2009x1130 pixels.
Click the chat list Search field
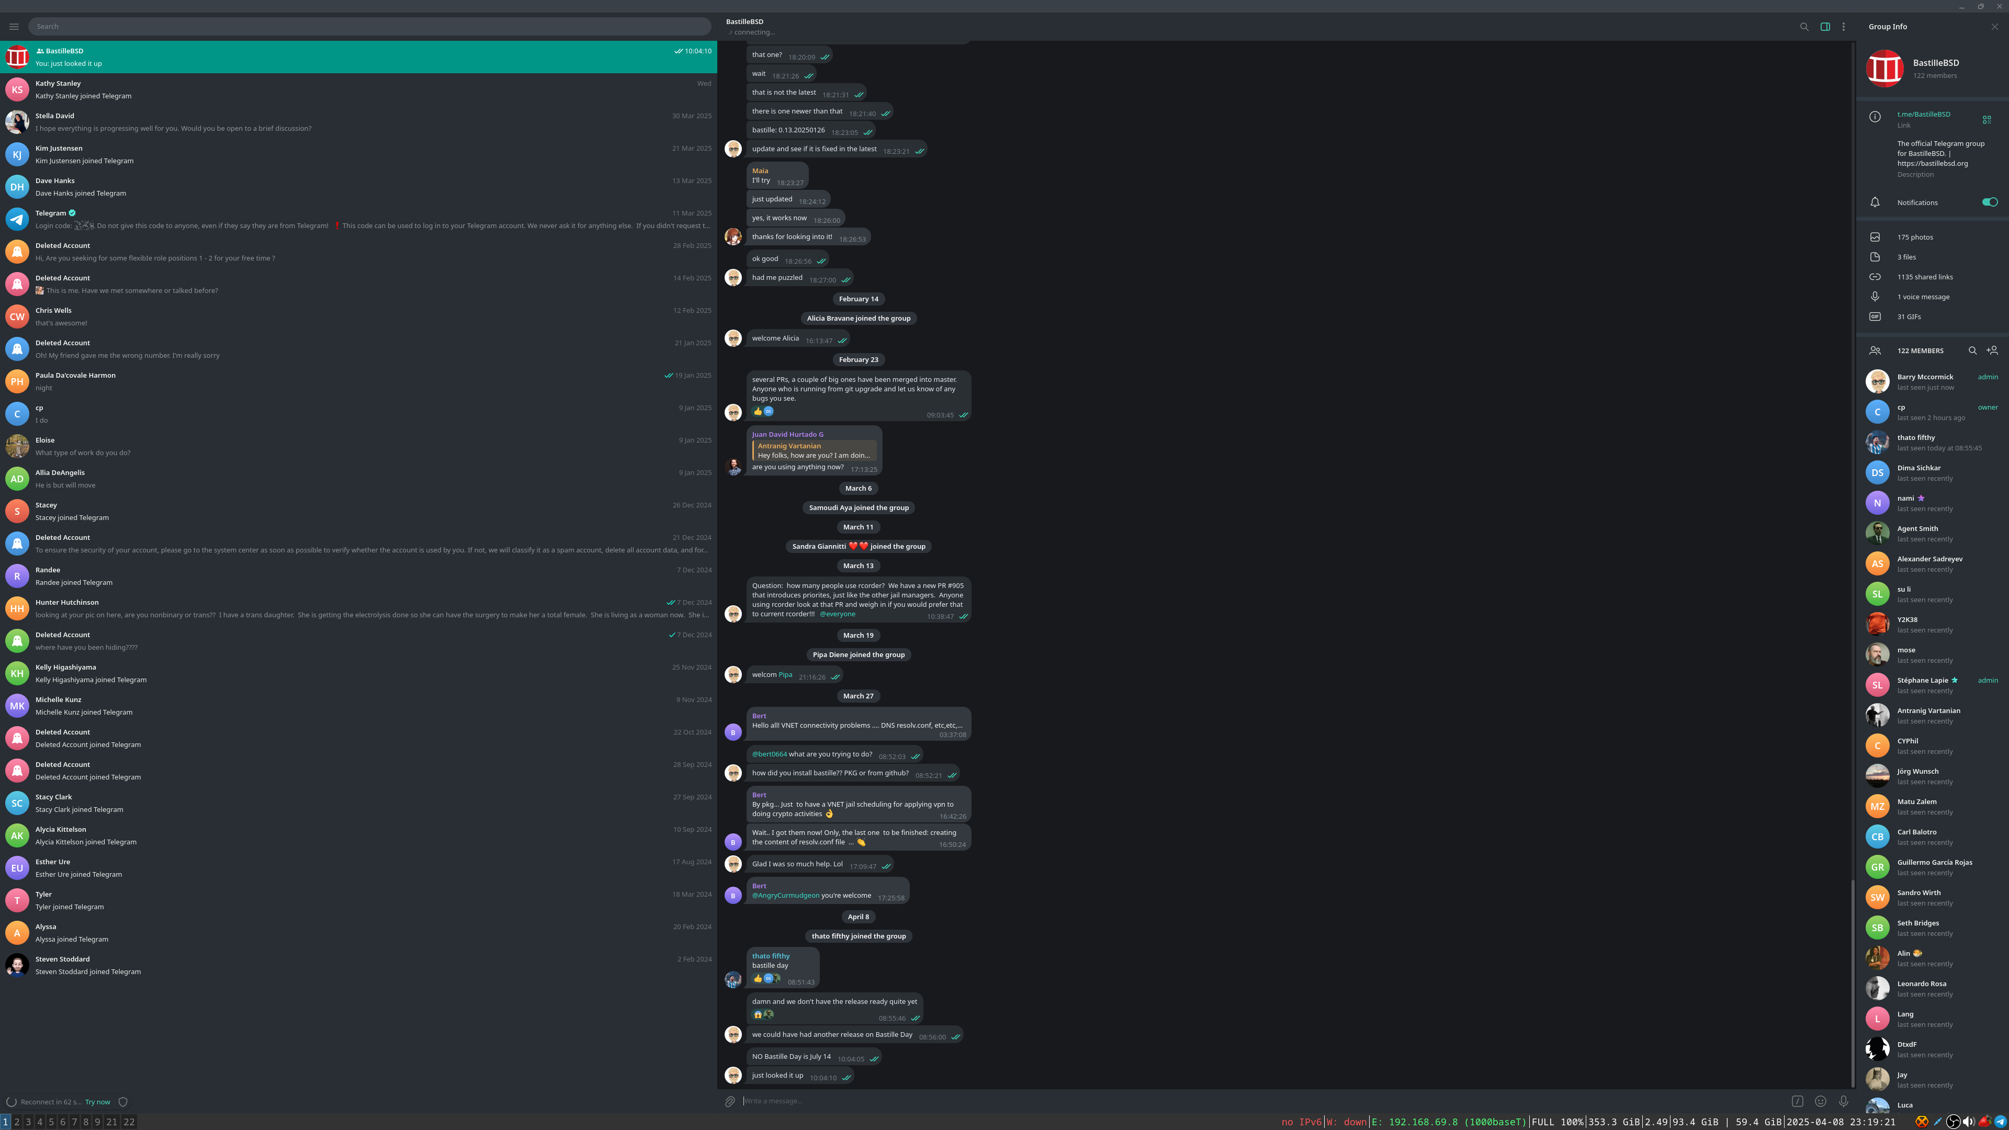click(370, 27)
